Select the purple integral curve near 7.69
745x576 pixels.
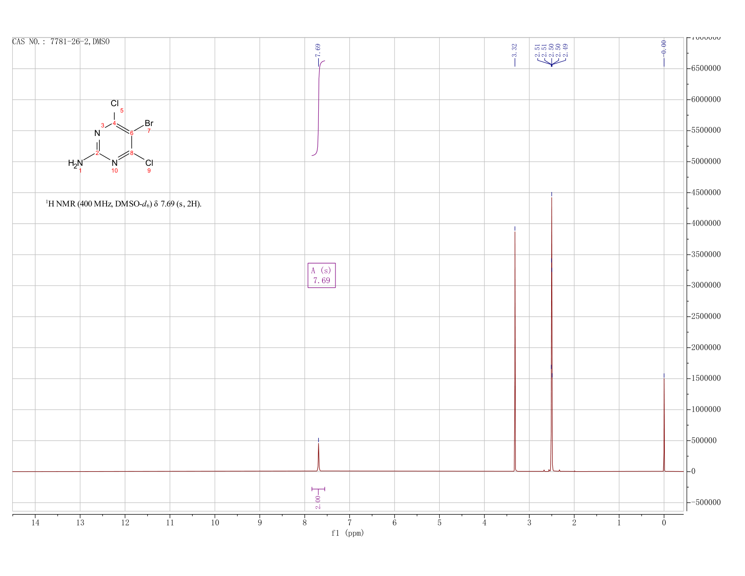[x=318, y=108]
